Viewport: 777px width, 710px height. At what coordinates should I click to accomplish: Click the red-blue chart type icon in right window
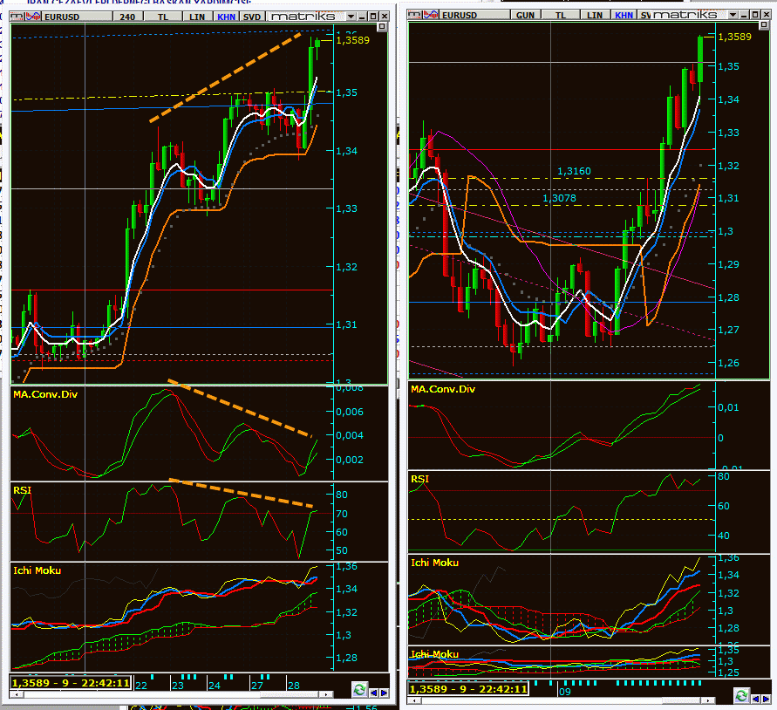(429, 15)
